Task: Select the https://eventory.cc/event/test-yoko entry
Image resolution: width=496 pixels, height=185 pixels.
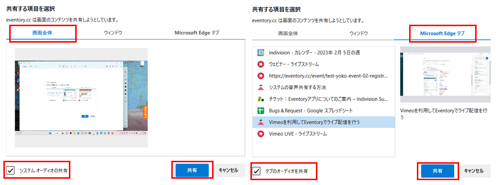Action: click(324, 76)
